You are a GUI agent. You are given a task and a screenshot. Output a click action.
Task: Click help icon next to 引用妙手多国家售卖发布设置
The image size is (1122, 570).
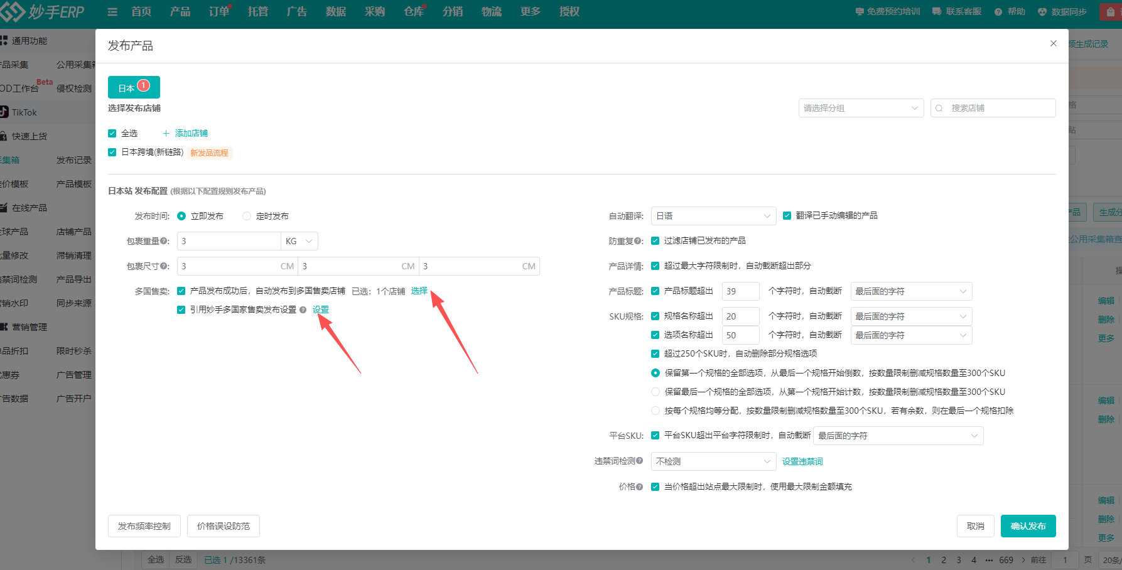click(x=303, y=310)
